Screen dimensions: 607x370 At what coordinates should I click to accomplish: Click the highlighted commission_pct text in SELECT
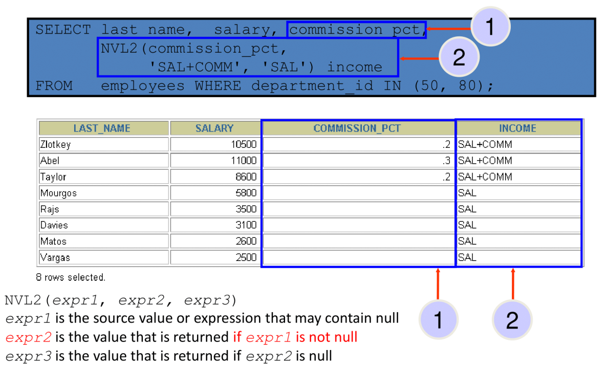click(356, 30)
